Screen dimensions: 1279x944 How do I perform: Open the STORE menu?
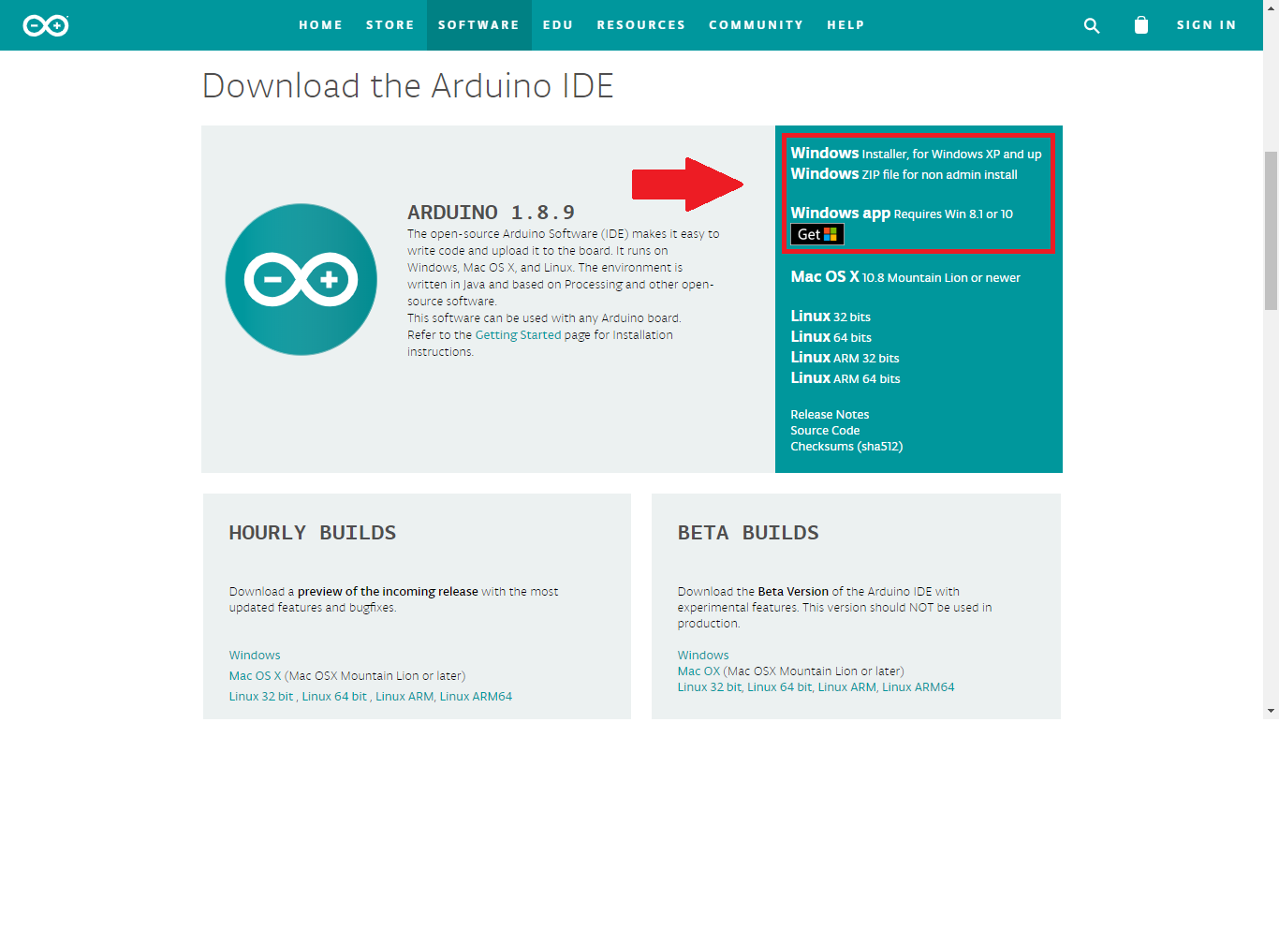click(390, 25)
